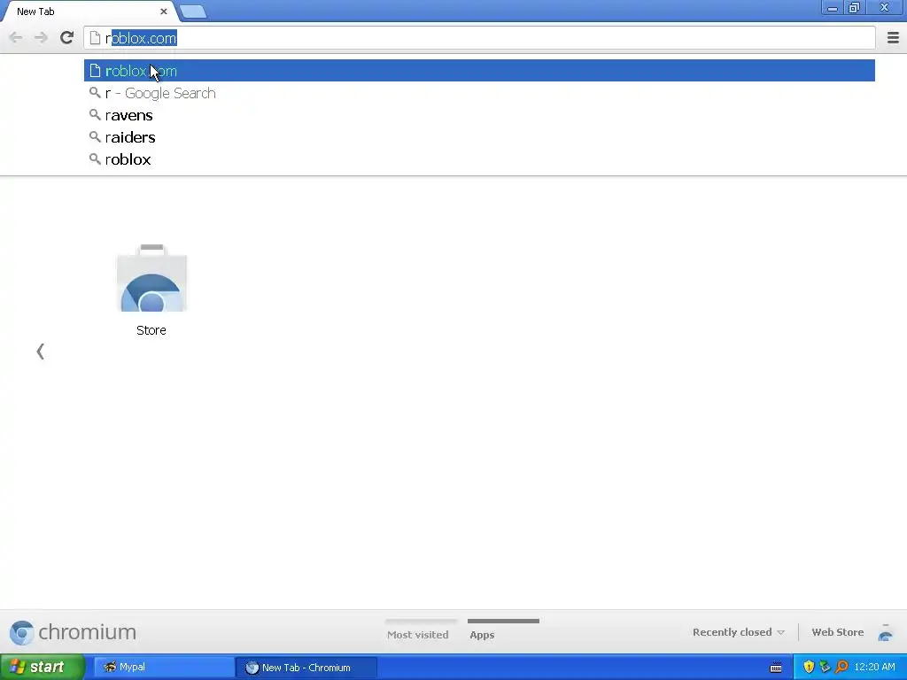The image size is (907, 680).
Task: Close the New Tab tab
Action: [164, 12]
